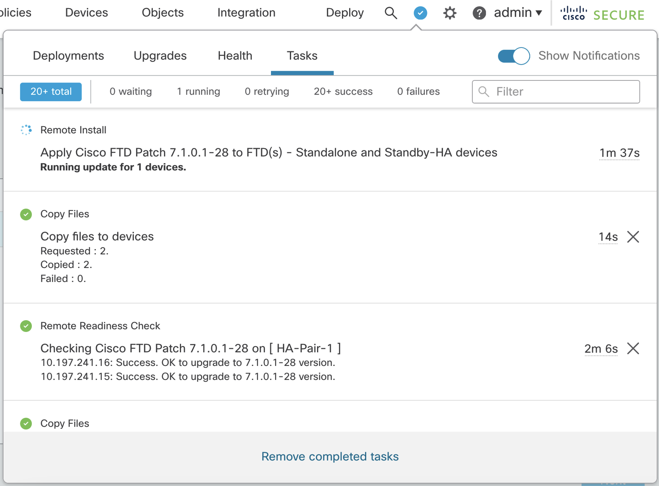Viewport: 659px width, 486px height.
Task: Open the settings gear icon
Action: click(450, 13)
